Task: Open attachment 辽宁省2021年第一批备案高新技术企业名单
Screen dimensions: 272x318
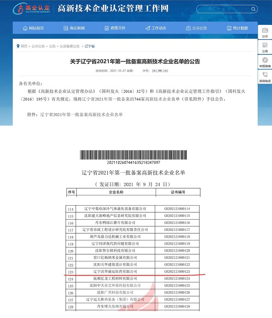Action: (81, 114)
